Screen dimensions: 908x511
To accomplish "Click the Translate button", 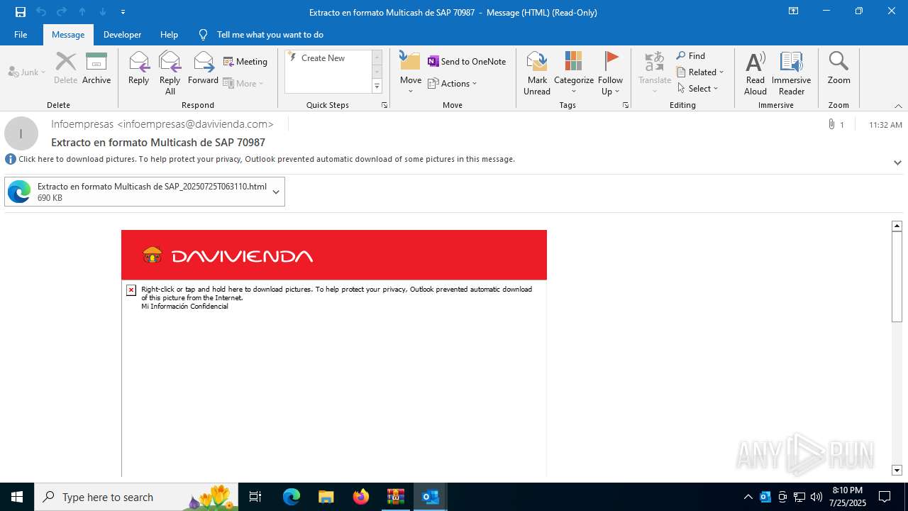I will 654,72.
